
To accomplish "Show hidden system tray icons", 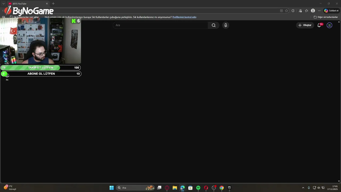I will click(x=303, y=188).
